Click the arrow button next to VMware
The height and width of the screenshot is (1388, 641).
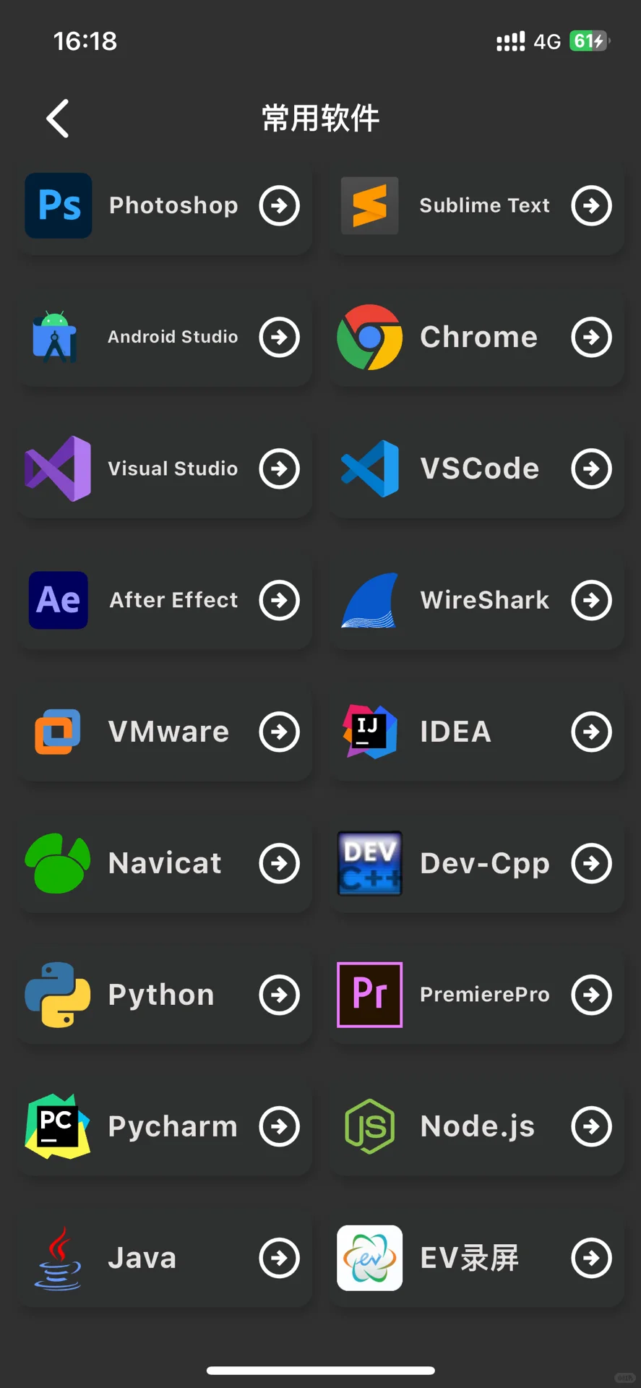tap(280, 732)
